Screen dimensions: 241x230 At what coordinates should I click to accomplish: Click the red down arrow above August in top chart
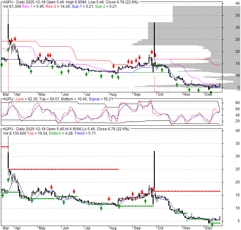coord(114,66)
